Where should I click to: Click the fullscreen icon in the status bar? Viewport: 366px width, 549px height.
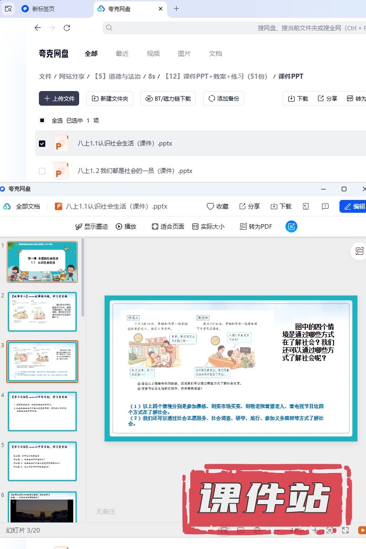(x=346, y=530)
